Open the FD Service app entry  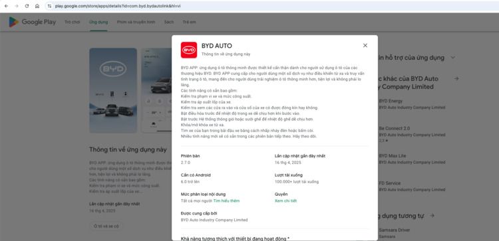412,186
